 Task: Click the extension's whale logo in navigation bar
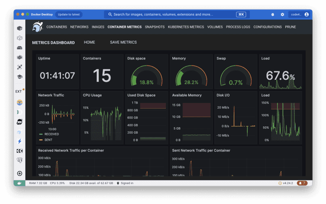pyautogui.click(x=38, y=27)
